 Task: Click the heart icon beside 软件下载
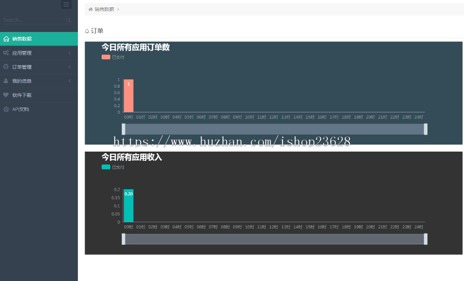(6, 95)
